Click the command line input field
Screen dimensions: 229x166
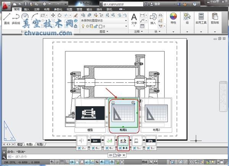[57, 156]
